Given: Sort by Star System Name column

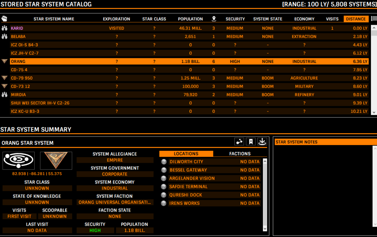Looking at the screenshot, I should (x=54, y=19).
